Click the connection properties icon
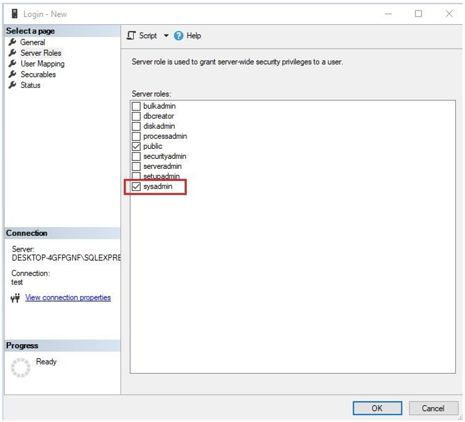This screenshot has height=422, width=465. point(15,298)
